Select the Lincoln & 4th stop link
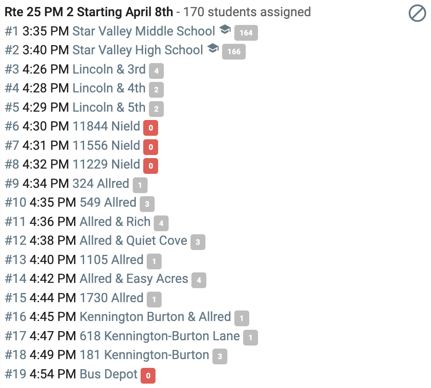 coord(109,88)
